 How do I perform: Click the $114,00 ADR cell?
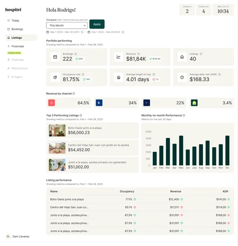pos(221,207)
